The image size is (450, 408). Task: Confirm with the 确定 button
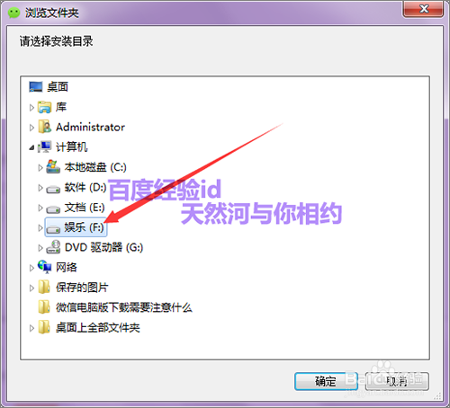pyautogui.click(x=326, y=381)
